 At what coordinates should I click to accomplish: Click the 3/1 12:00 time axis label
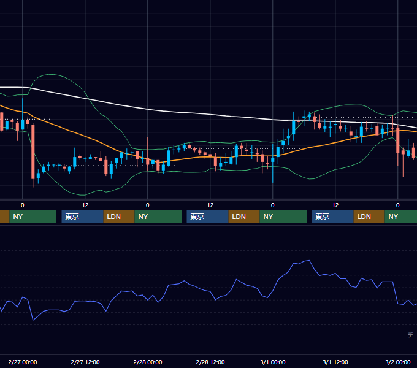tap(335, 362)
